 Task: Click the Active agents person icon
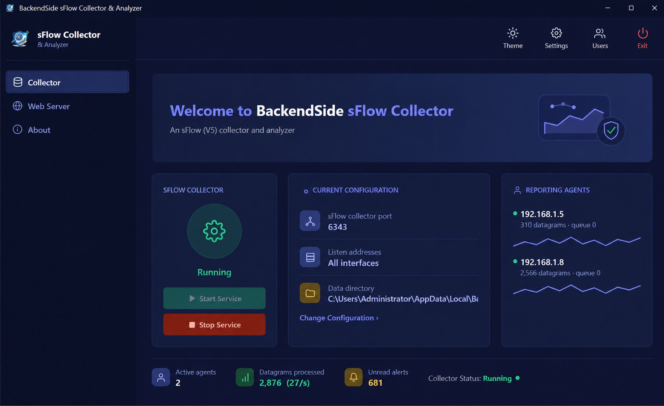click(161, 377)
